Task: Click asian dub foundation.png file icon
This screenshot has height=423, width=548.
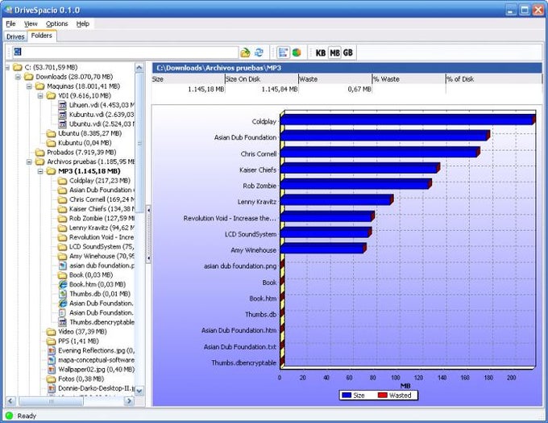Action: coord(63,266)
